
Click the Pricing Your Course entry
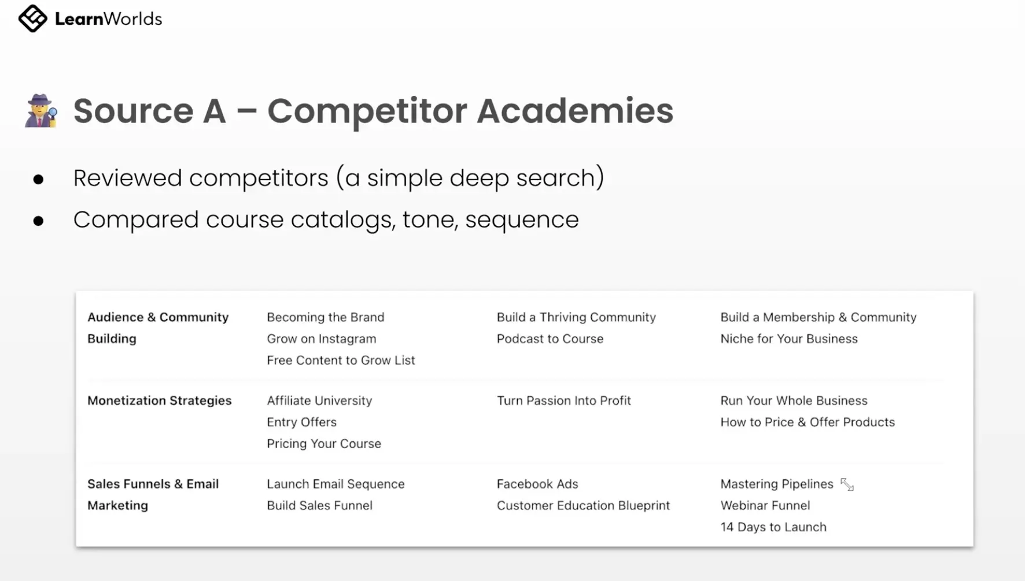point(324,444)
